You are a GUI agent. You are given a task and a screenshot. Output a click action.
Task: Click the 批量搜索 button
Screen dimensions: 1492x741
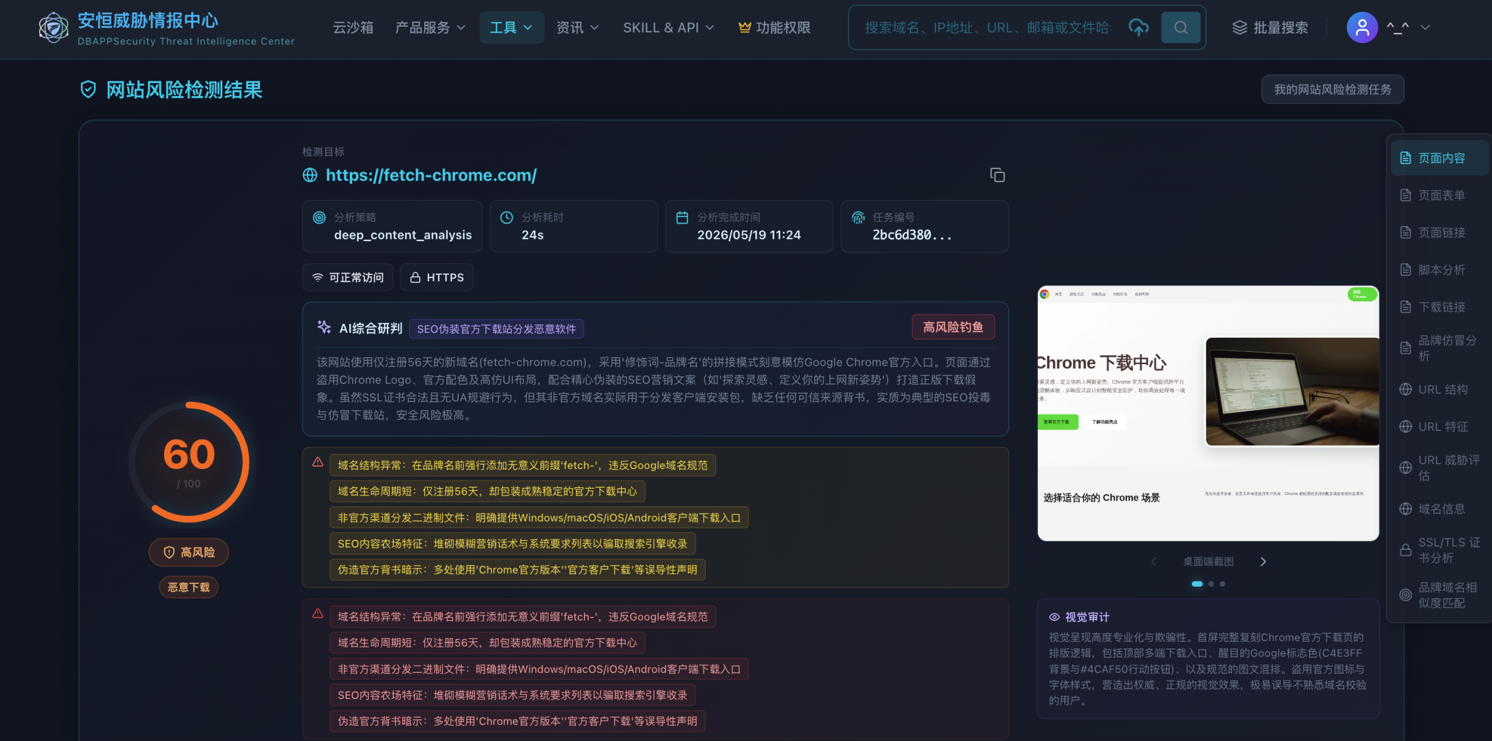pyautogui.click(x=1270, y=27)
